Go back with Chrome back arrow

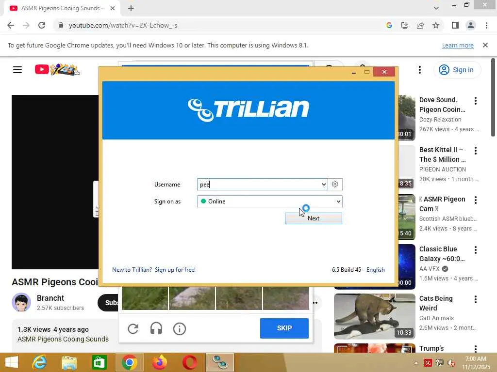tap(11, 25)
